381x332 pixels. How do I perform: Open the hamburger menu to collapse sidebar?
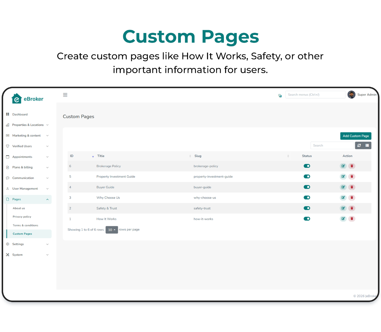[x=65, y=95]
